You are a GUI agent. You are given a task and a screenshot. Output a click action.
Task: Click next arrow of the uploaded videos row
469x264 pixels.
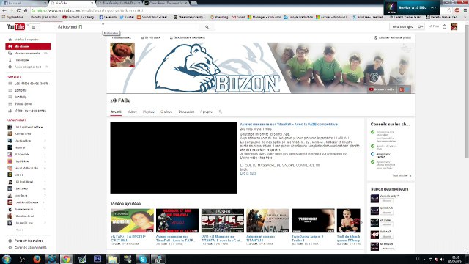(362, 222)
